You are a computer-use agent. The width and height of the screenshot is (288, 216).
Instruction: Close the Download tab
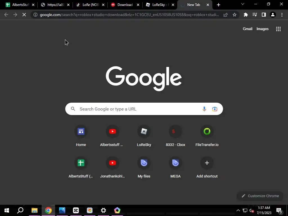[138, 5]
